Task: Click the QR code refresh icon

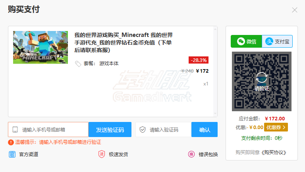Action: (262, 77)
